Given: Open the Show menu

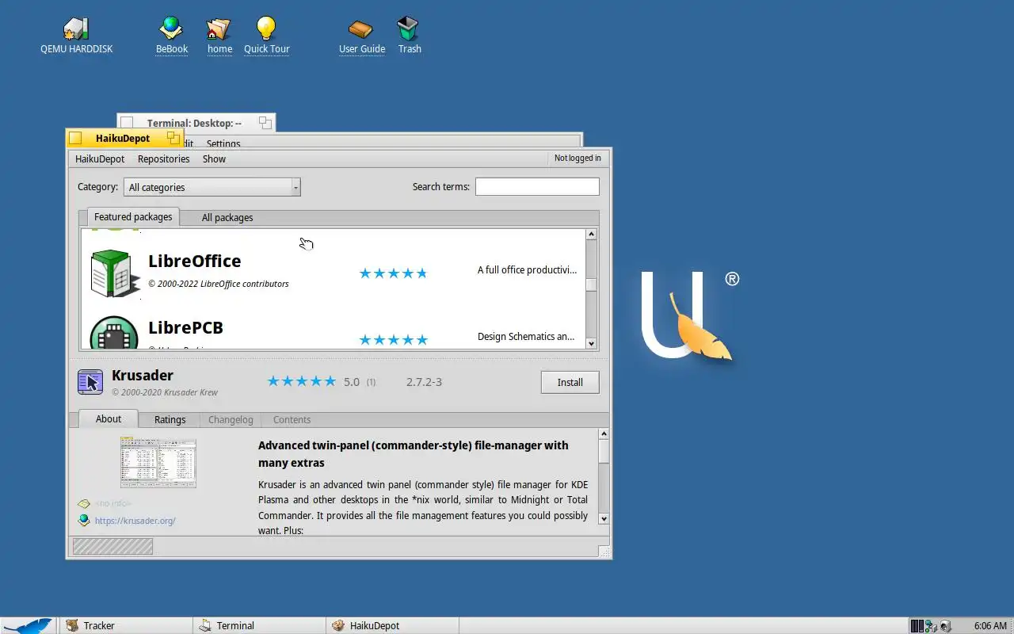Looking at the screenshot, I should tap(214, 158).
